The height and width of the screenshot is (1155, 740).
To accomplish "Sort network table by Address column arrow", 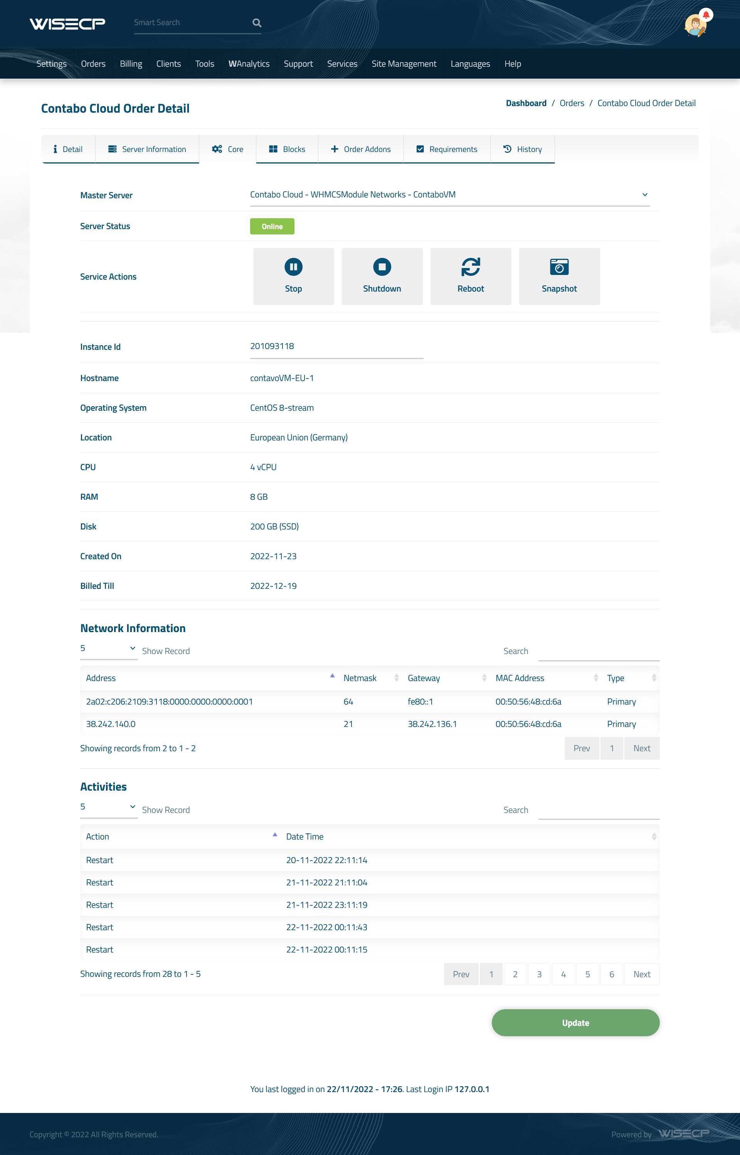I will point(332,676).
